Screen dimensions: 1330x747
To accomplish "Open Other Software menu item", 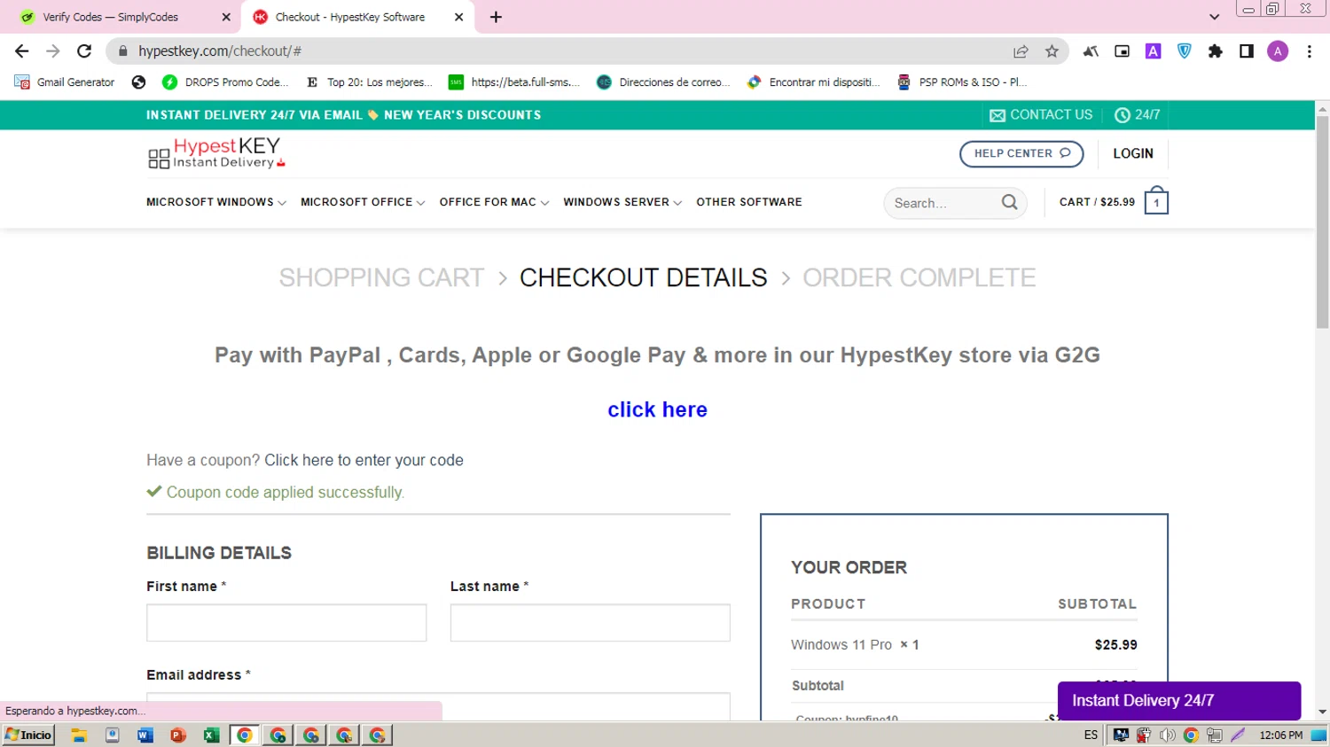I will click(x=749, y=202).
